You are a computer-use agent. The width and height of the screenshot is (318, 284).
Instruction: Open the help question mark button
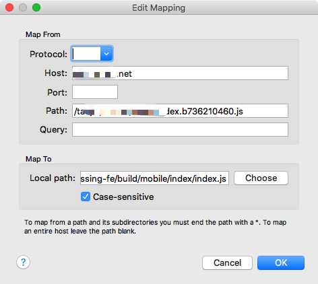pyautogui.click(x=23, y=262)
